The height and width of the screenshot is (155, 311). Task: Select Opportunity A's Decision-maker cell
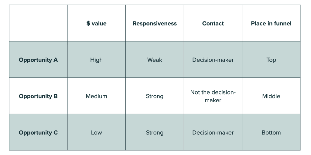click(x=213, y=60)
